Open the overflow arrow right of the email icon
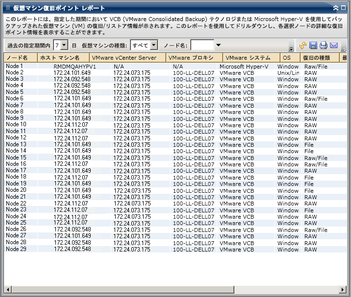 point(343,49)
